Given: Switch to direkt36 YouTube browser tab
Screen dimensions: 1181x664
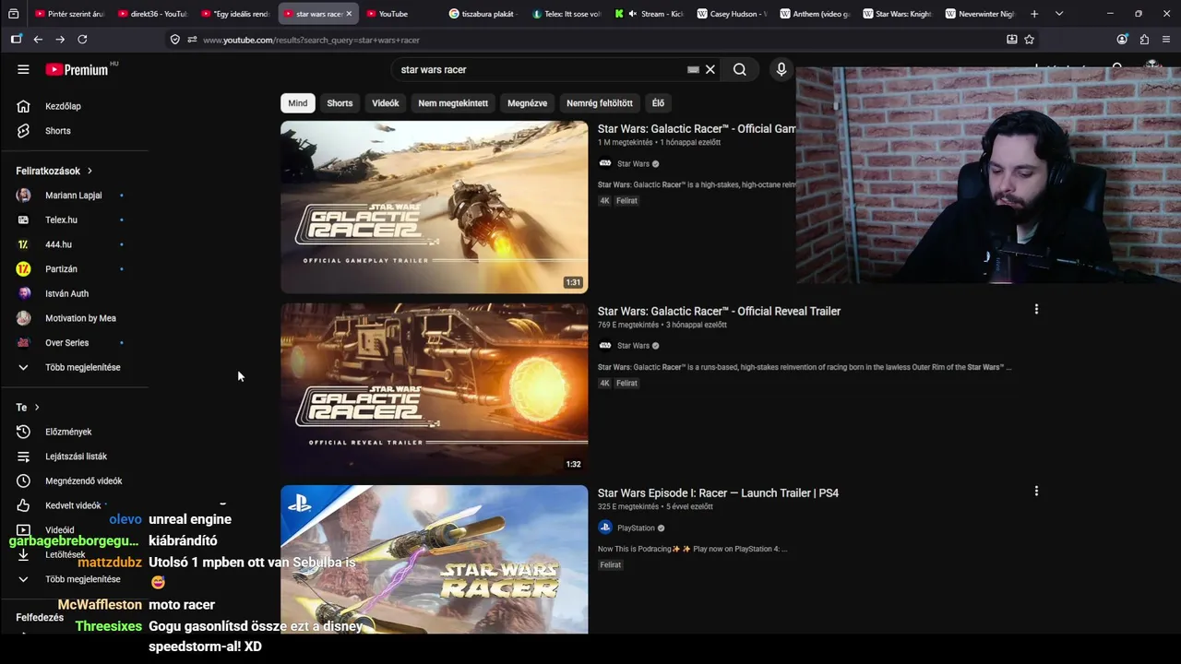Looking at the screenshot, I should 152,14.
